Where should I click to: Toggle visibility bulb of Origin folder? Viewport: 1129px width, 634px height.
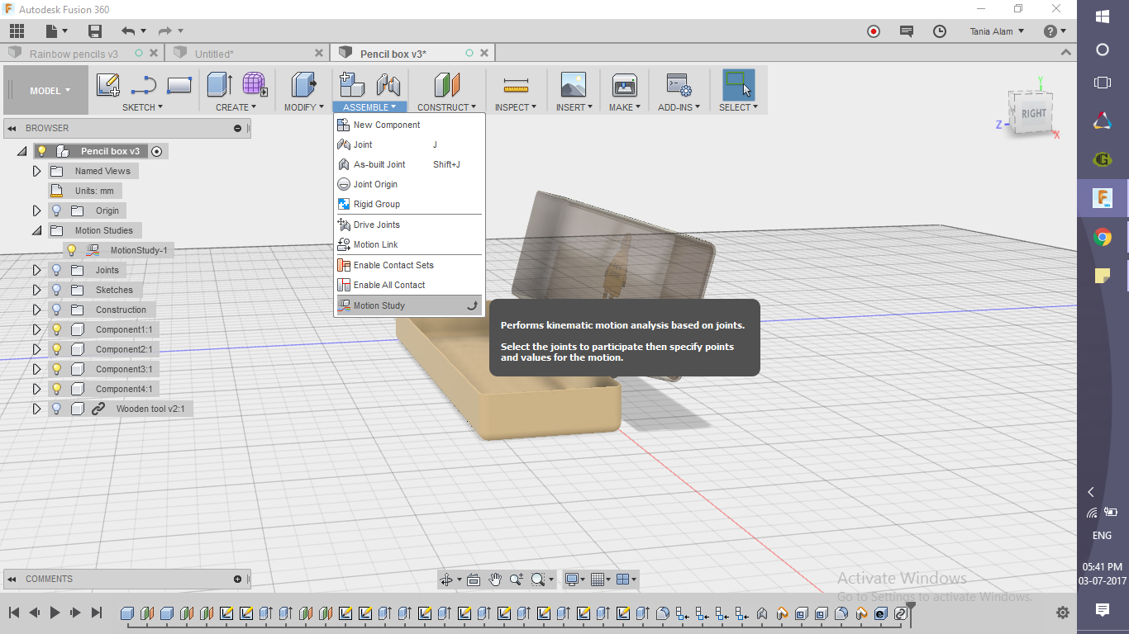(x=56, y=211)
